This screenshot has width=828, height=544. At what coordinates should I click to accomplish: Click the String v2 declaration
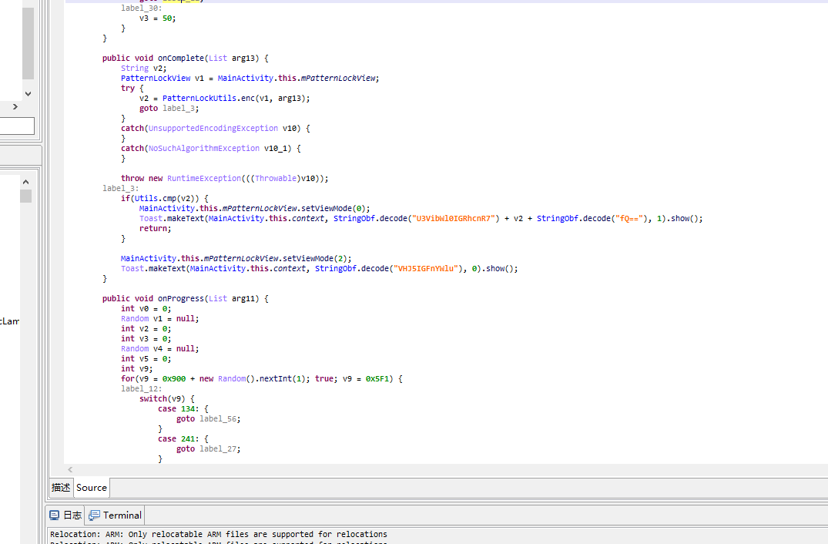[143, 68]
